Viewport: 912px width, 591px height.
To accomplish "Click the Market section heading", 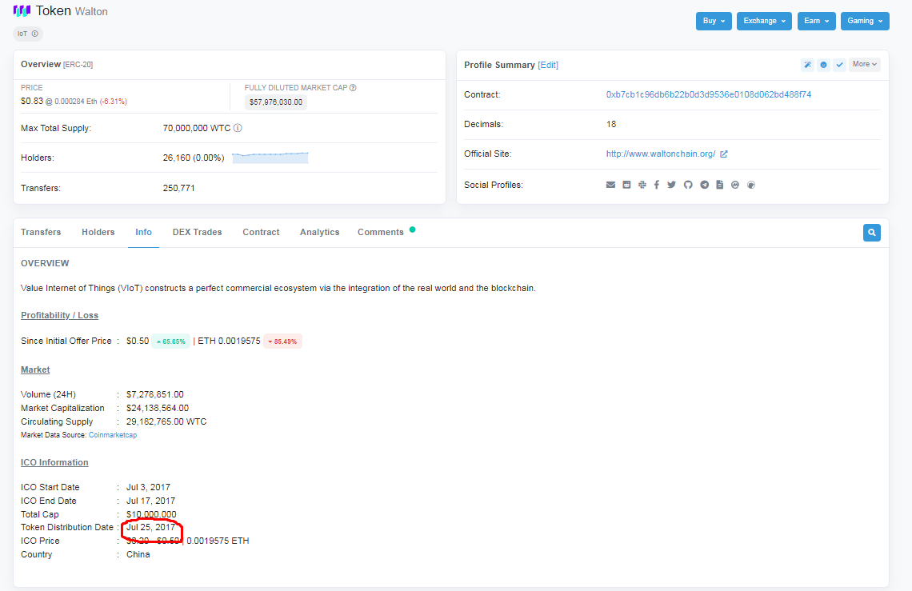I will (35, 370).
